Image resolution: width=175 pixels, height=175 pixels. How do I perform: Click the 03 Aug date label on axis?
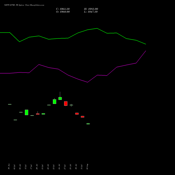[x=87, y=167]
